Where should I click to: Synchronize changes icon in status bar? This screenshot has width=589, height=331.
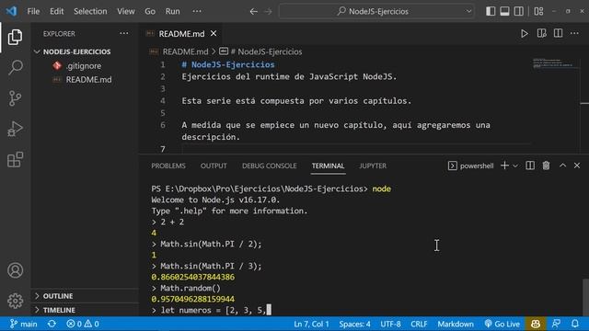(52, 324)
